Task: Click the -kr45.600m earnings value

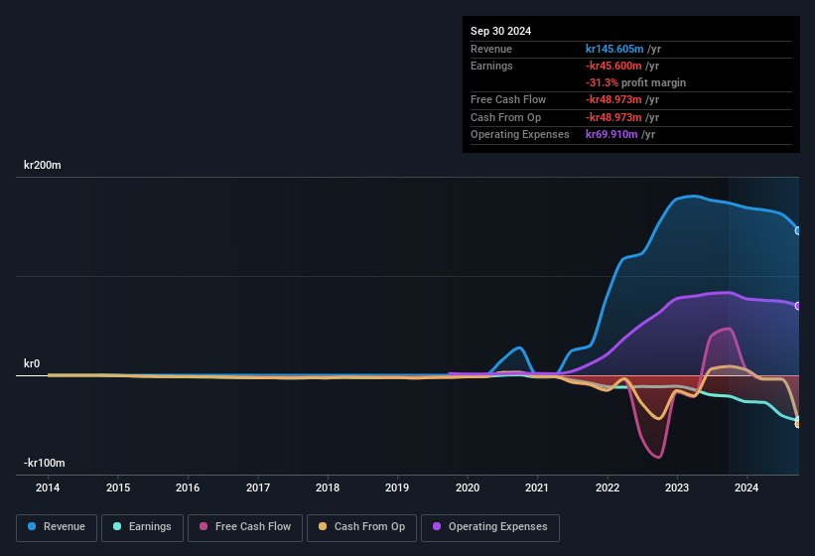Action: coord(613,66)
